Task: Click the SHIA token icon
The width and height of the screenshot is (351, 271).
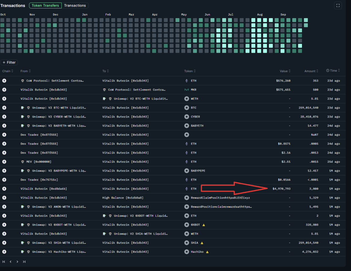Action: click(x=187, y=243)
